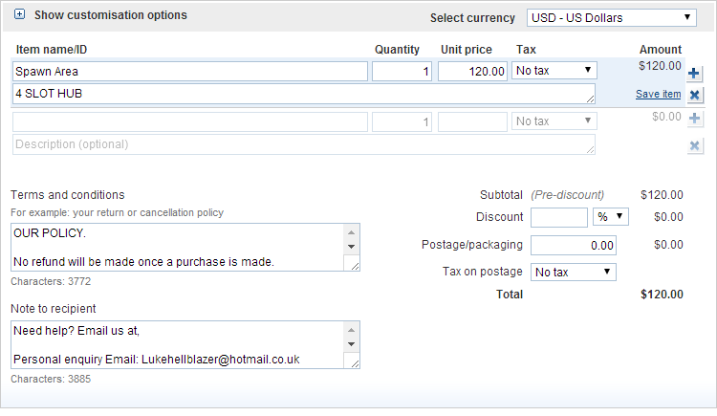The height and width of the screenshot is (416, 717).
Task: Click the resize handle of Terms and conditions box
Action: (x=355, y=266)
